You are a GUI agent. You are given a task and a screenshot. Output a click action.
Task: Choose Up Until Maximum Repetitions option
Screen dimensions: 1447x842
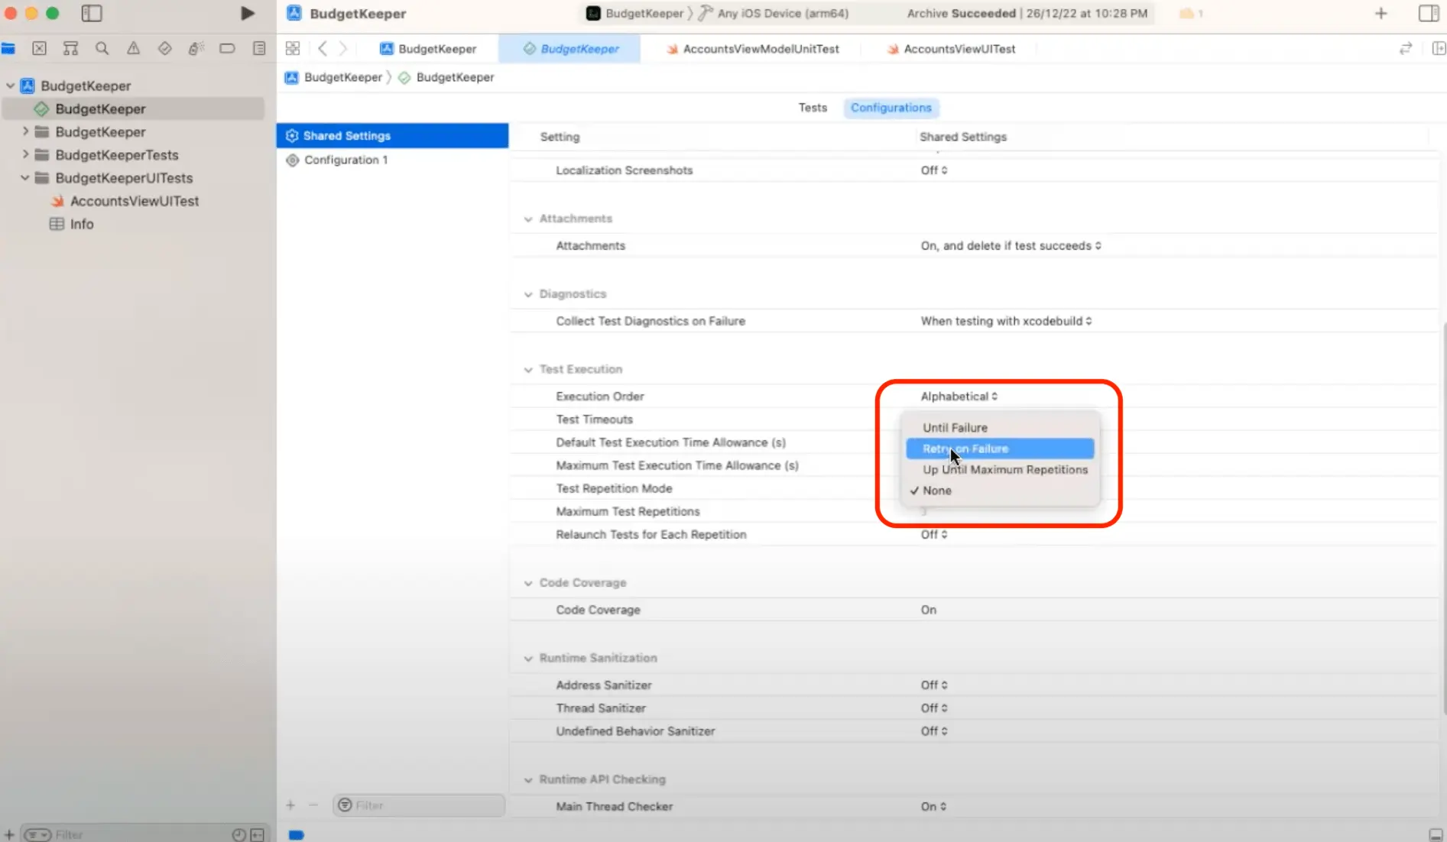[x=1004, y=470]
